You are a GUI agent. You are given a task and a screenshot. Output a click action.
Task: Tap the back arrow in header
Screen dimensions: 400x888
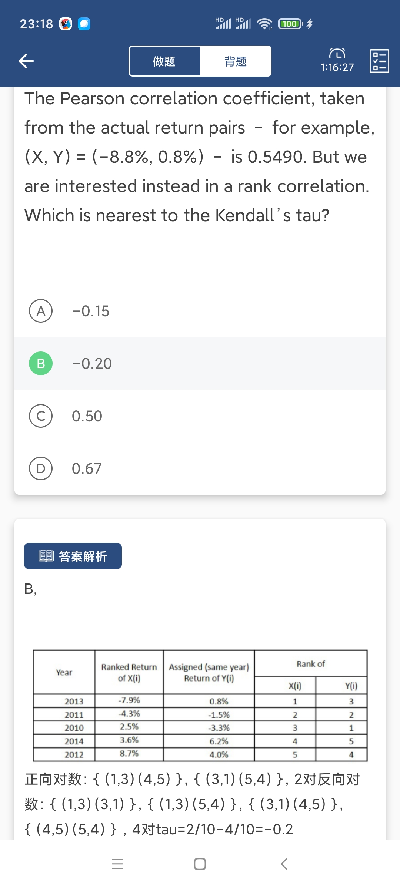coord(26,61)
